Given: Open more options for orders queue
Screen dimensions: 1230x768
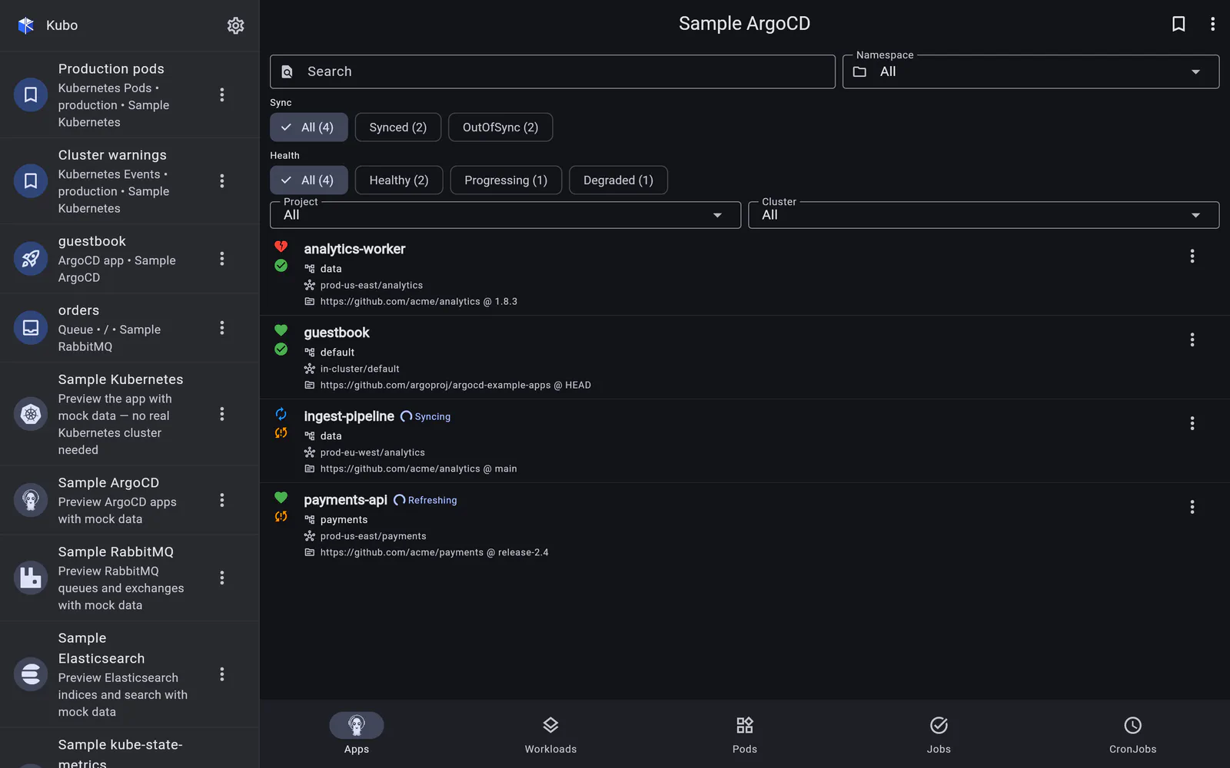Looking at the screenshot, I should point(222,328).
